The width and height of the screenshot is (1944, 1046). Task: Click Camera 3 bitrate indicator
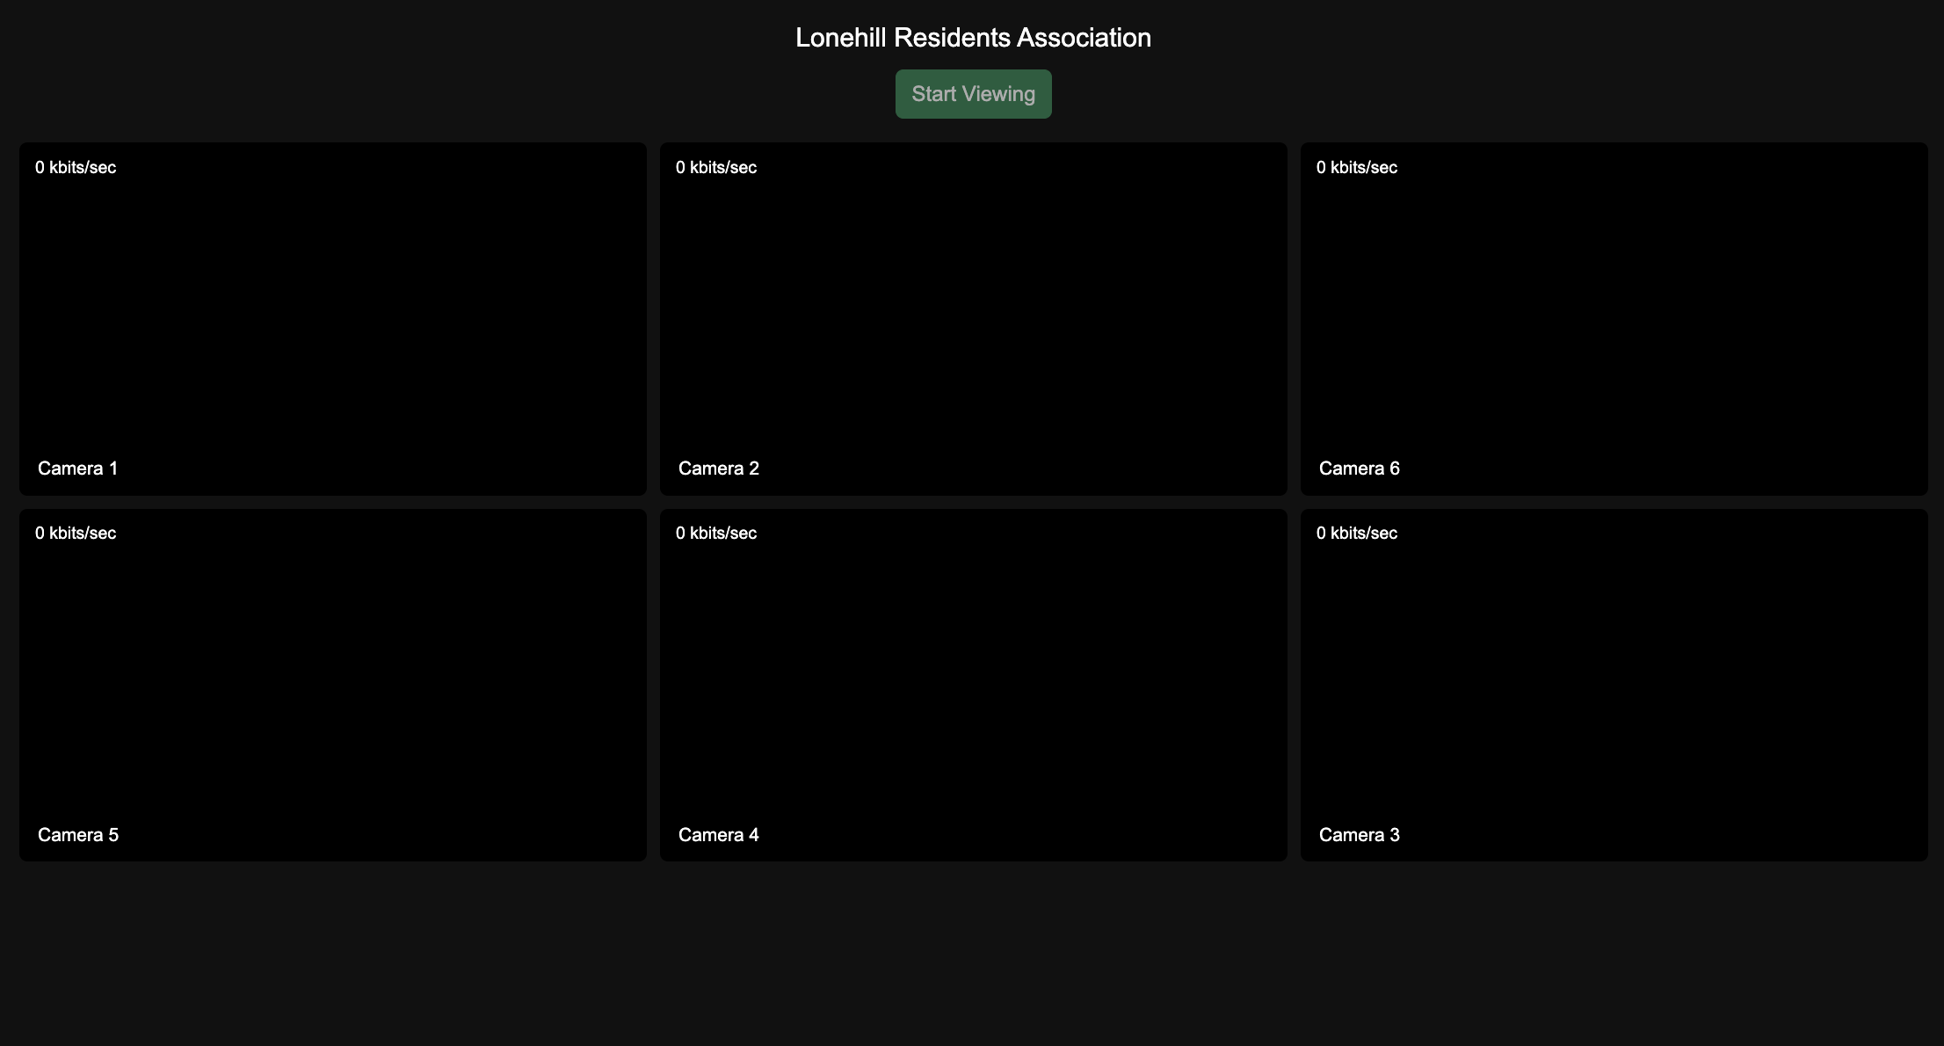[x=1356, y=533]
